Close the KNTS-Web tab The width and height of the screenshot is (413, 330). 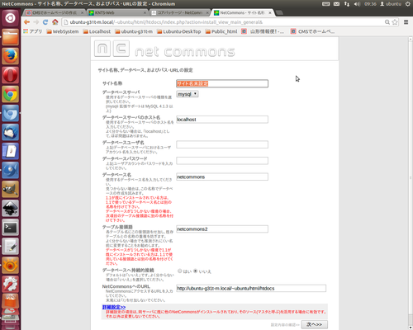coord(145,12)
